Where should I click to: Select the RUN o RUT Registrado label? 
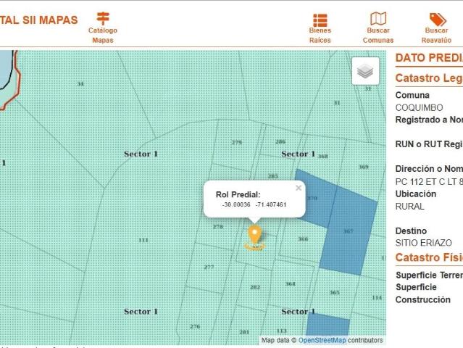tap(429, 144)
